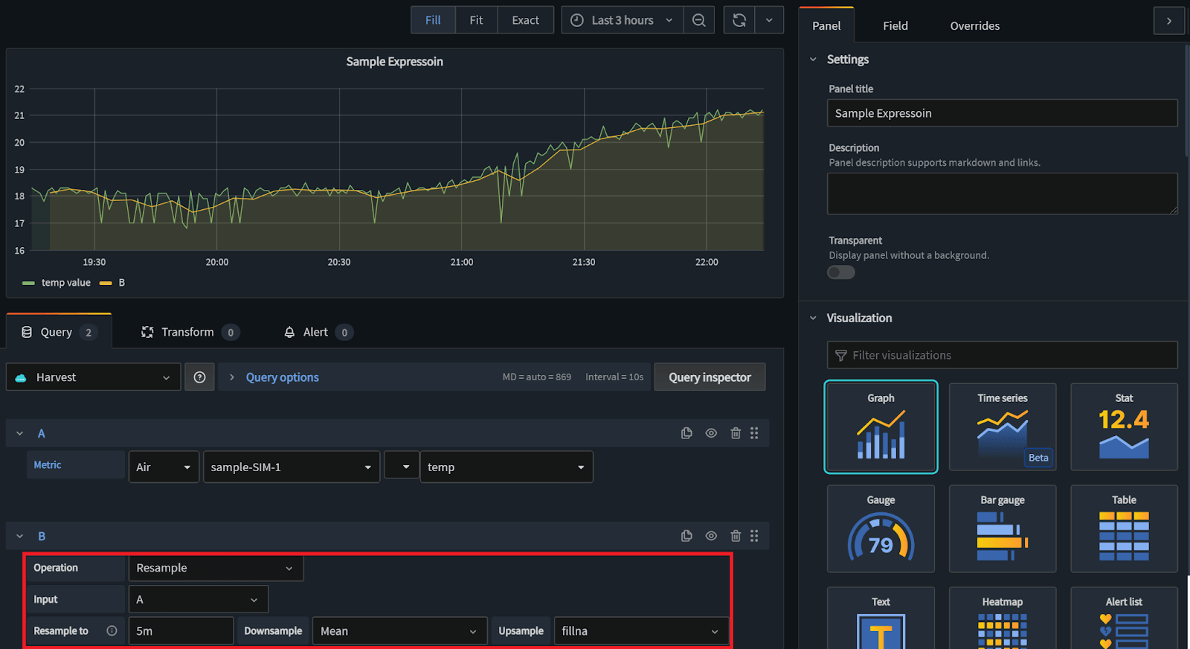The image size is (1190, 649).
Task: Select the Gauge visualization
Action: click(x=881, y=529)
